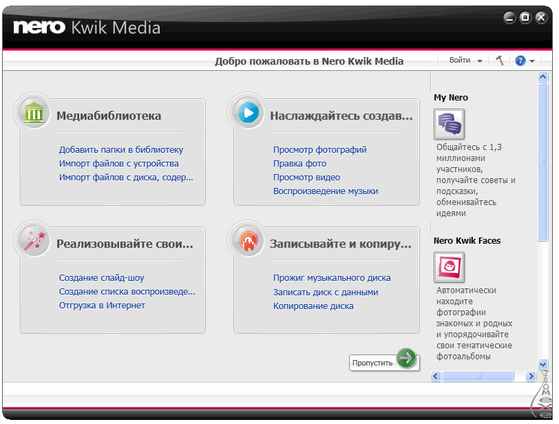Expand the help menu arrow
This screenshot has height=424, width=559.
pos(532,61)
